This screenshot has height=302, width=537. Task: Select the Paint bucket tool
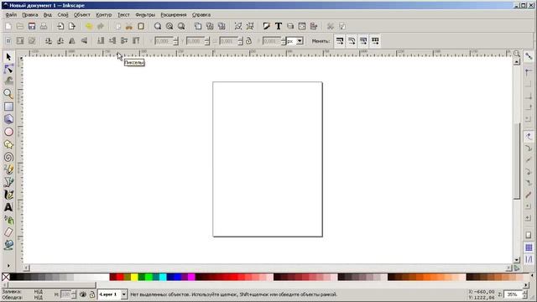point(8,244)
